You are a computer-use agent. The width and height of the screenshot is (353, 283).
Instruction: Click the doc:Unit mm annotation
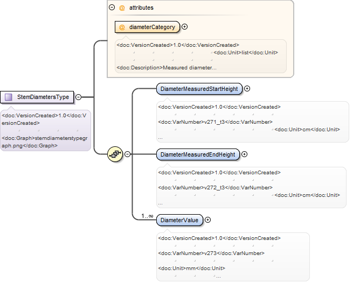pyautogui.click(x=191, y=268)
